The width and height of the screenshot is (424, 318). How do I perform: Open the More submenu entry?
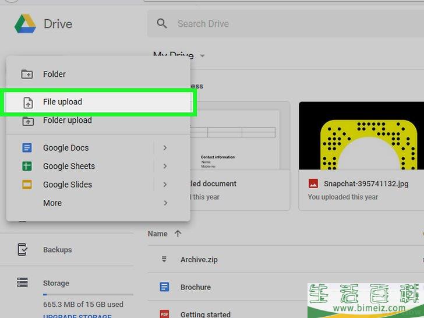click(x=98, y=203)
